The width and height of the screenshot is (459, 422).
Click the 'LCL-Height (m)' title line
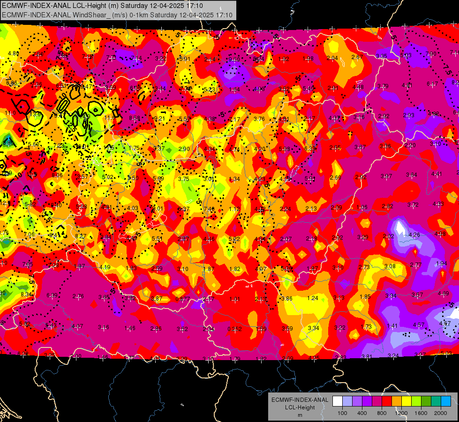click(x=102, y=6)
